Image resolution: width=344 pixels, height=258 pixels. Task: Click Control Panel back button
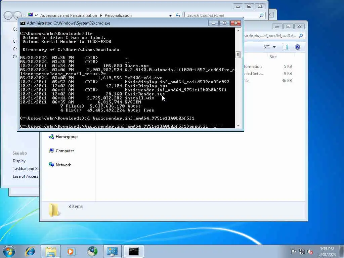pyautogui.click(x=8, y=15)
